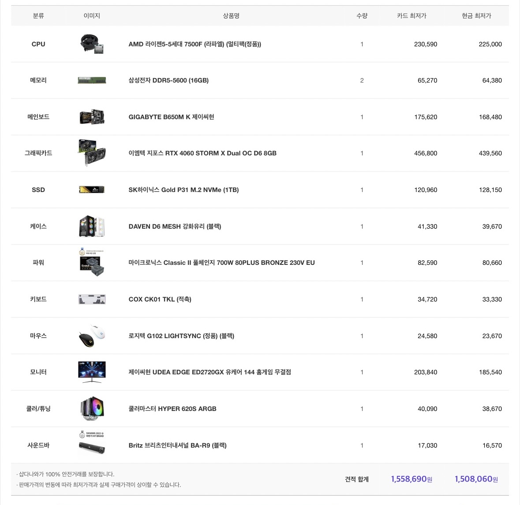Viewport: 520px width, 505px height.
Task: Click the card total 1,558,690원
Action: (412, 479)
